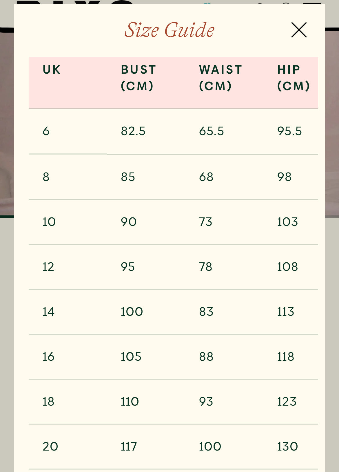Click the 78 waist value
Image resolution: width=339 pixels, height=472 pixels.
point(206,267)
